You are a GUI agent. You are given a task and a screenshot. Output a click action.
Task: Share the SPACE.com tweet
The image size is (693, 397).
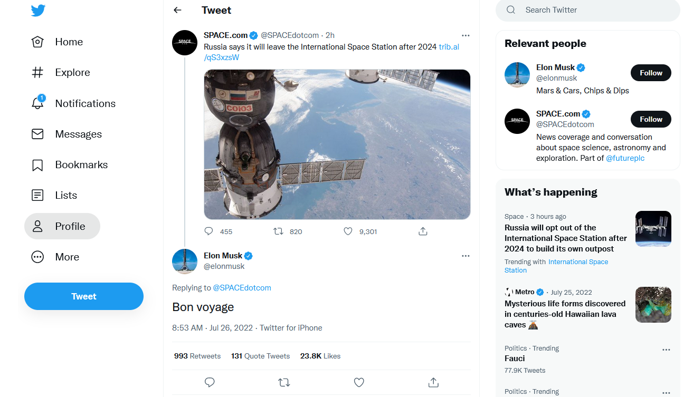[423, 231]
